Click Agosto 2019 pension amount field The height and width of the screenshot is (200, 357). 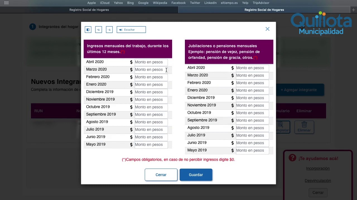(252, 128)
